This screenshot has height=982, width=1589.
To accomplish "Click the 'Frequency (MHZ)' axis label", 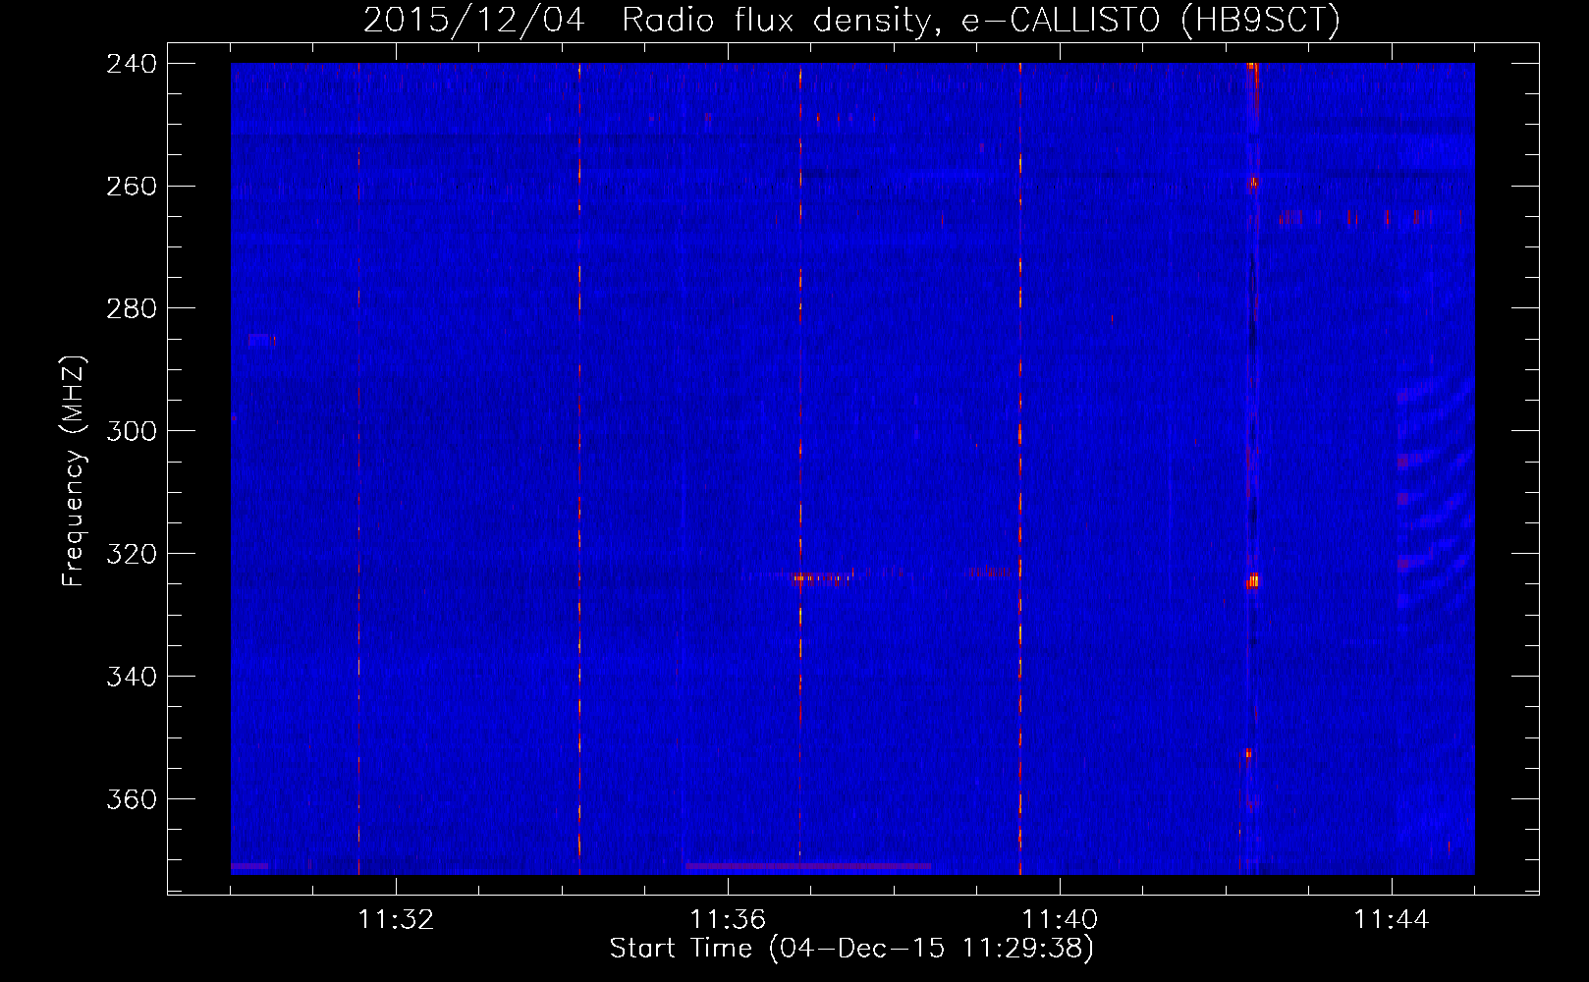I will point(74,470).
